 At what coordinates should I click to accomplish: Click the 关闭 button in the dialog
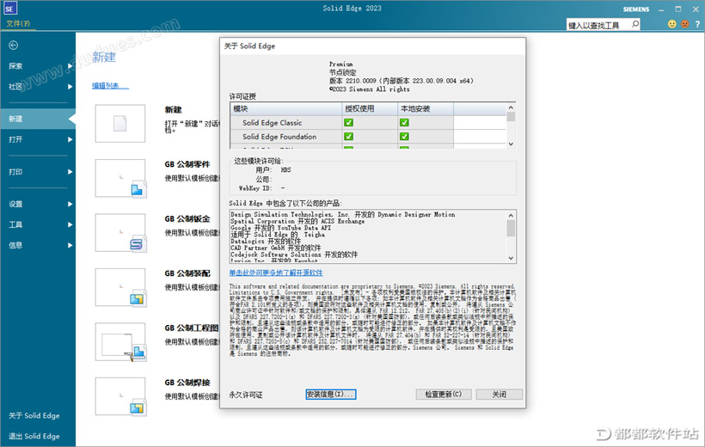[x=499, y=395]
